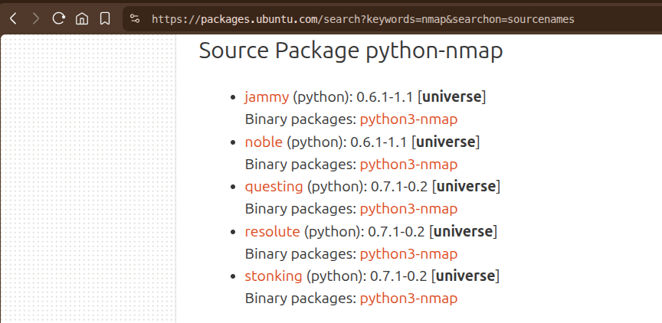
Task: Open python3-nmap binary package under jammy
Action: pos(408,119)
